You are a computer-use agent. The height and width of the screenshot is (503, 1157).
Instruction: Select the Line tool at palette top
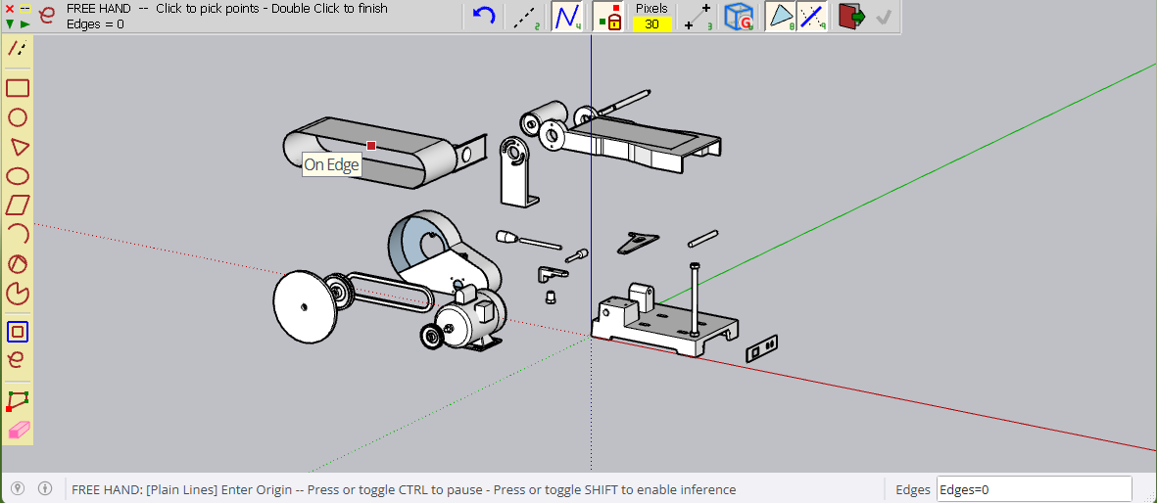point(18,48)
